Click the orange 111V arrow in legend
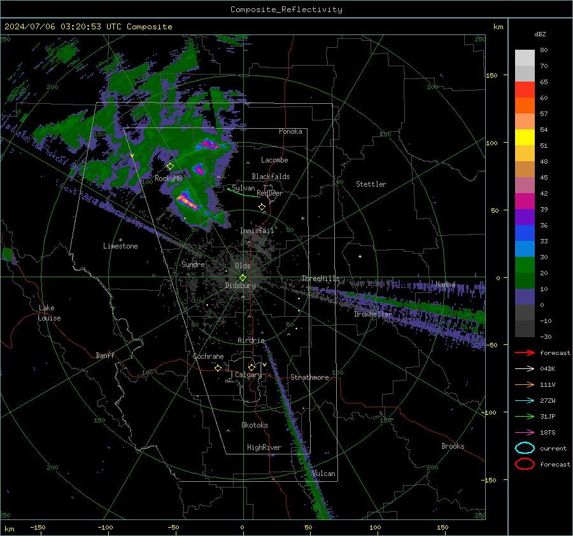573x536 pixels. tap(525, 384)
